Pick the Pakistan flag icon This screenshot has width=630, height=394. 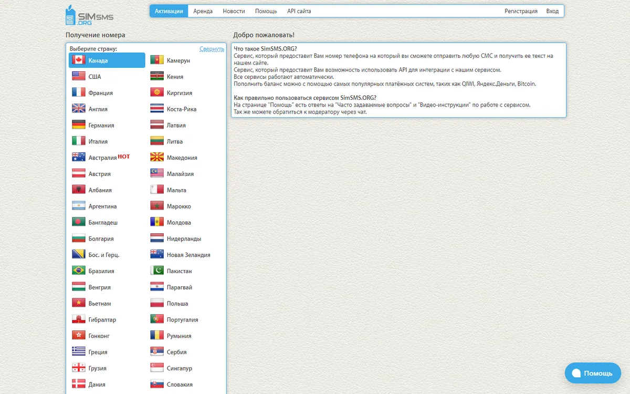(x=157, y=271)
